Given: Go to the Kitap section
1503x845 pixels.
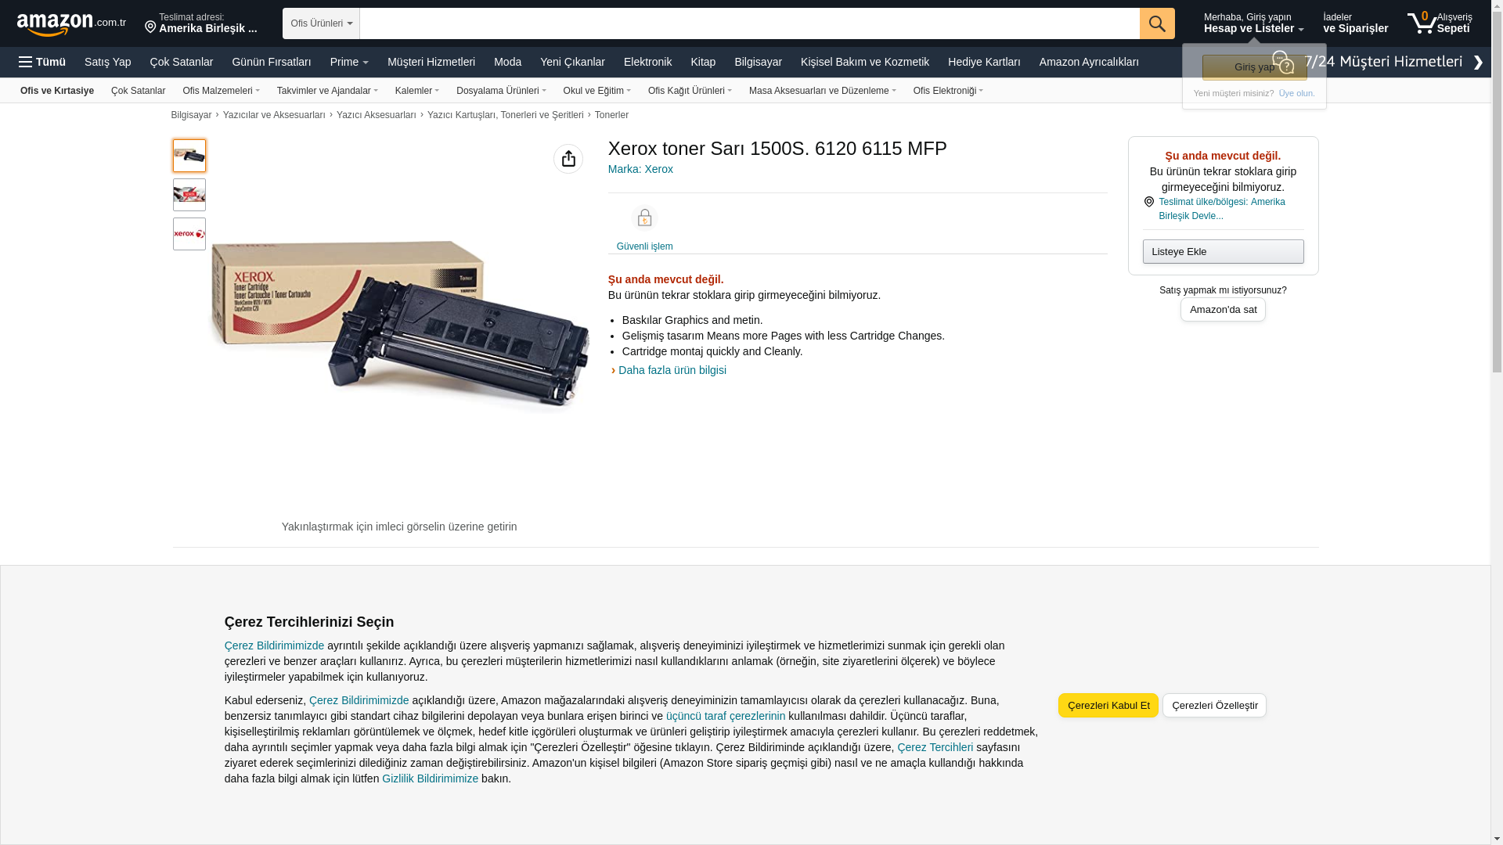Looking at the screenshot, I should [703, 62].
